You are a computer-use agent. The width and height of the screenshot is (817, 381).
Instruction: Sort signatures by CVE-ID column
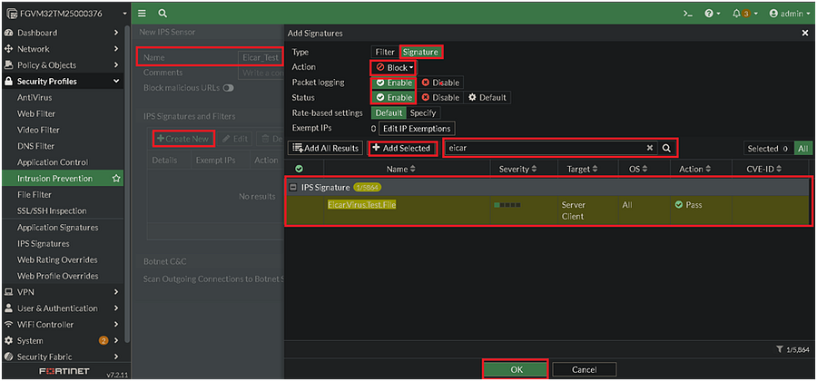tap(765, 169)
